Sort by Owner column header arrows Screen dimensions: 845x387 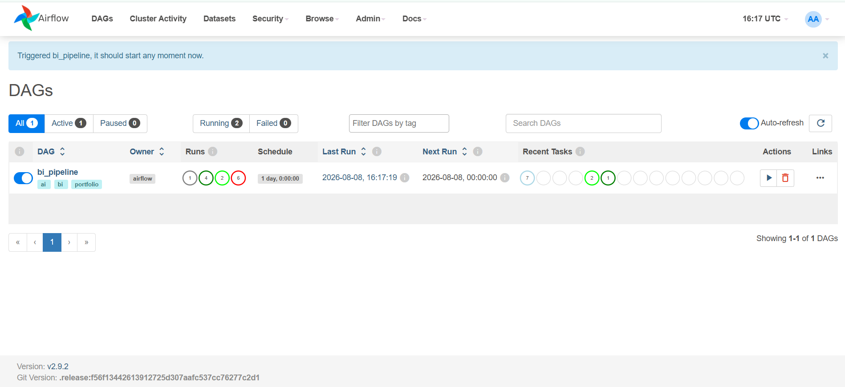[162, 152]
